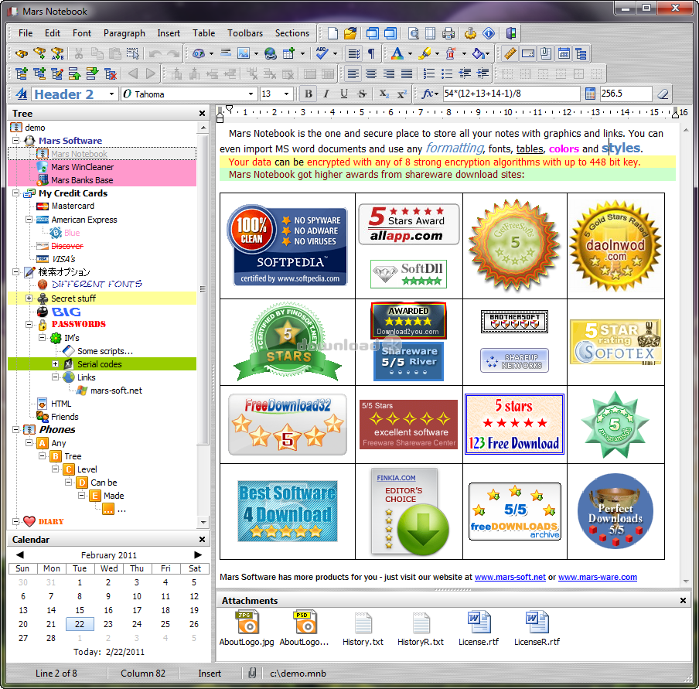This screenshot has height=689, width=699.
Task: Click the calculator icon beside formula field
Action: [x=590, y=94]
